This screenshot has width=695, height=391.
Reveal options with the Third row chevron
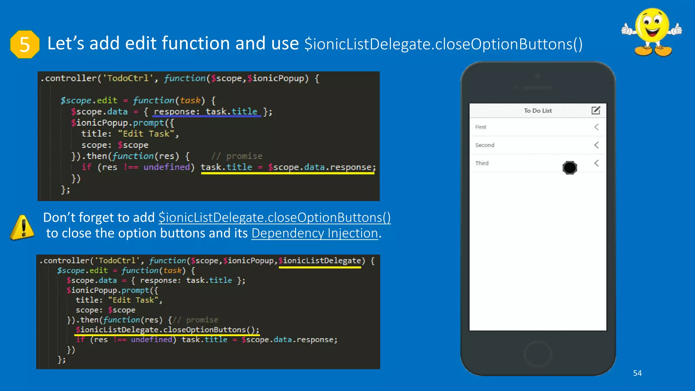pyautogui.click(x=596, y=163)
